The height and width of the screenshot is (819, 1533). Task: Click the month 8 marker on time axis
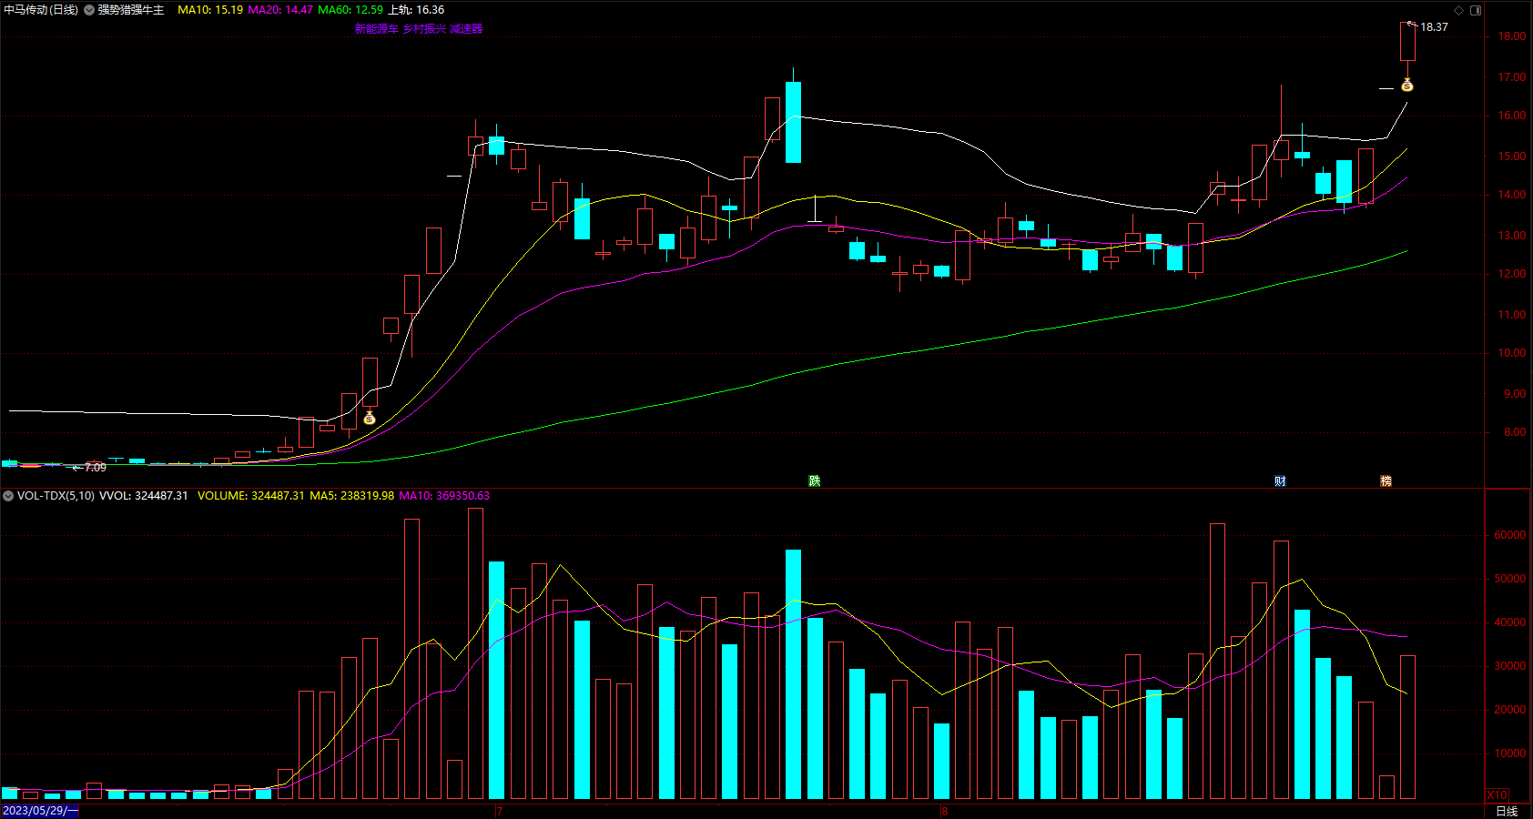click(x=945, y=811)
